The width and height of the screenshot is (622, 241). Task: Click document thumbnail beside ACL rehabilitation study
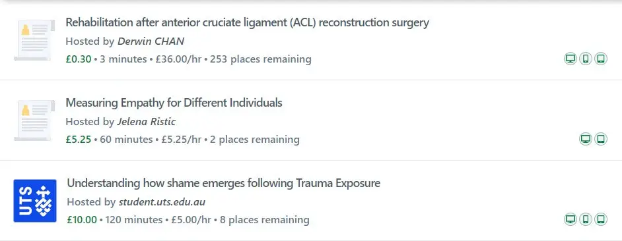(x=34, y=40)
